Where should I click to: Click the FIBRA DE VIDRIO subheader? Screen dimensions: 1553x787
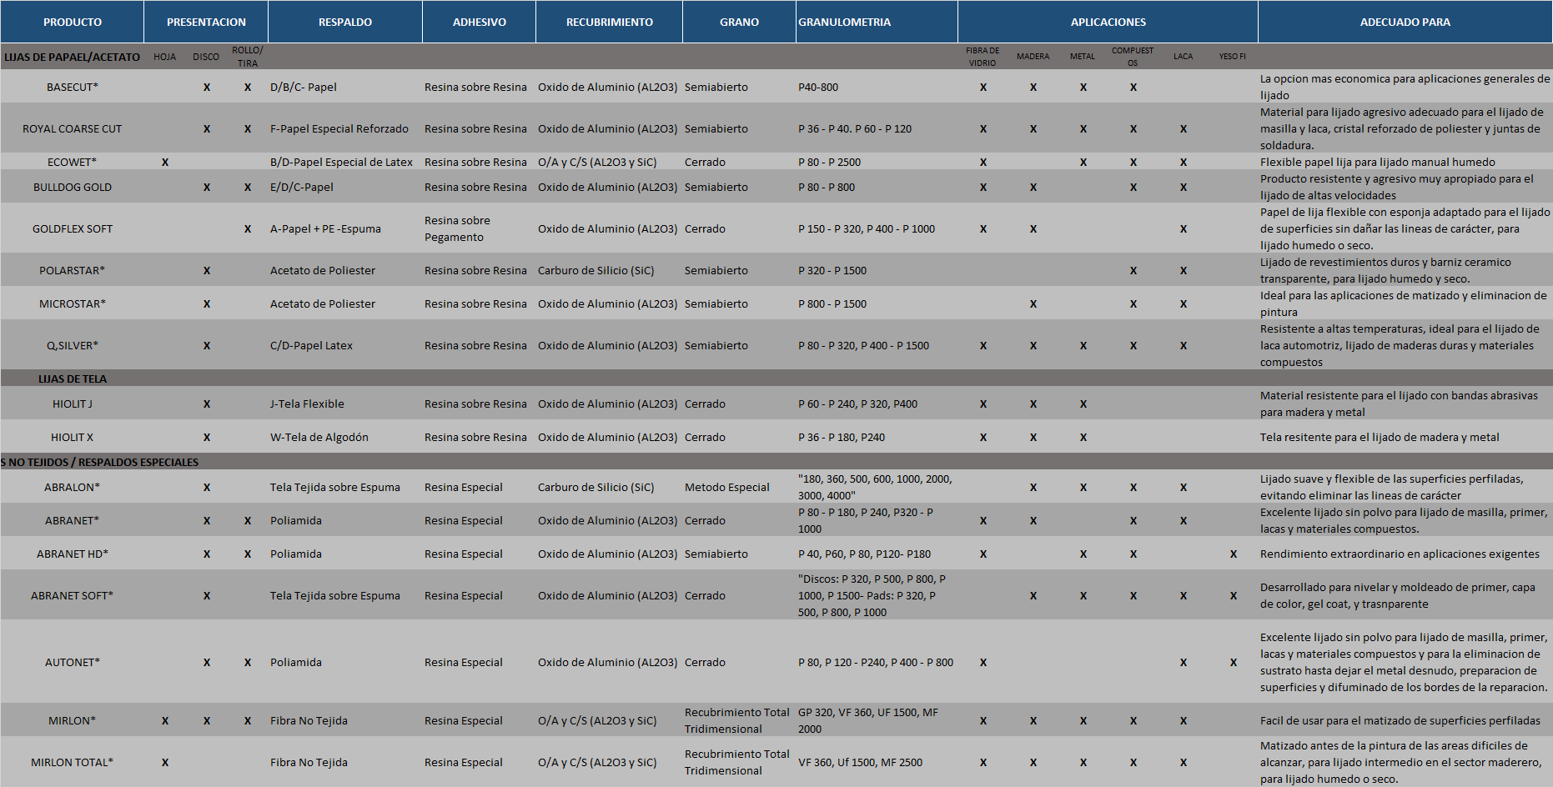983,57
